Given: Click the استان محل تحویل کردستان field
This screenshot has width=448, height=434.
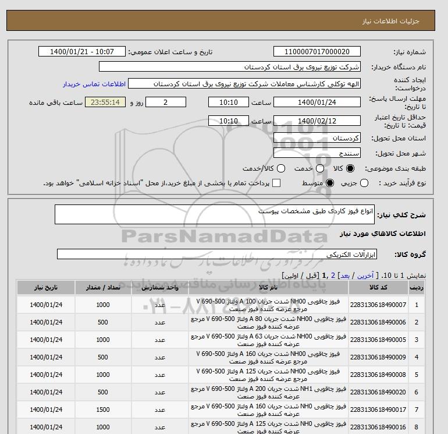Looking at the screenshot, I should tap(317, 138).
